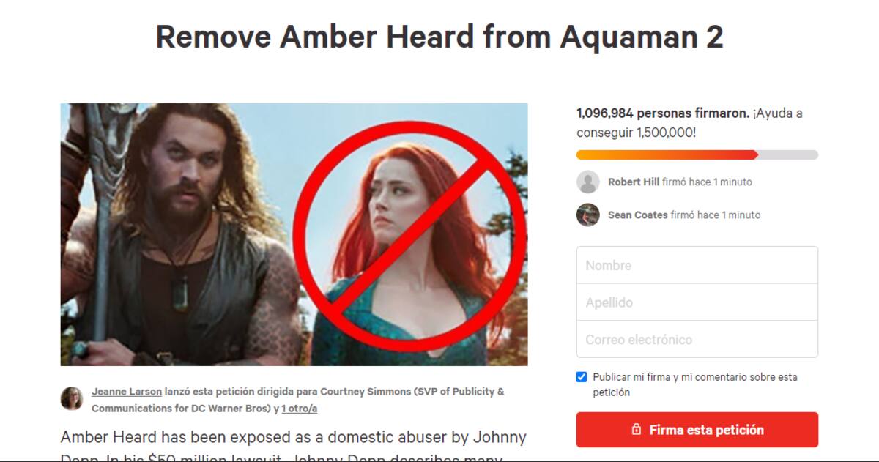Toggle the publish my signature checkbox
The image size is (879, 462).
(582, 377)
